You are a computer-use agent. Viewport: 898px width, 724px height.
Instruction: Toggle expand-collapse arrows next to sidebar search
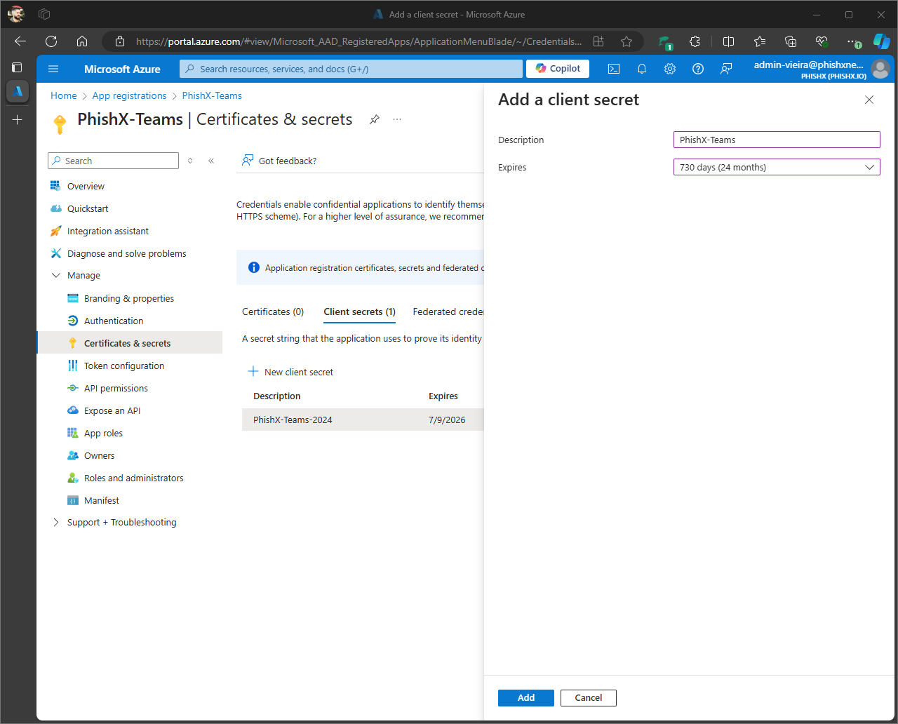click(190, 161)
